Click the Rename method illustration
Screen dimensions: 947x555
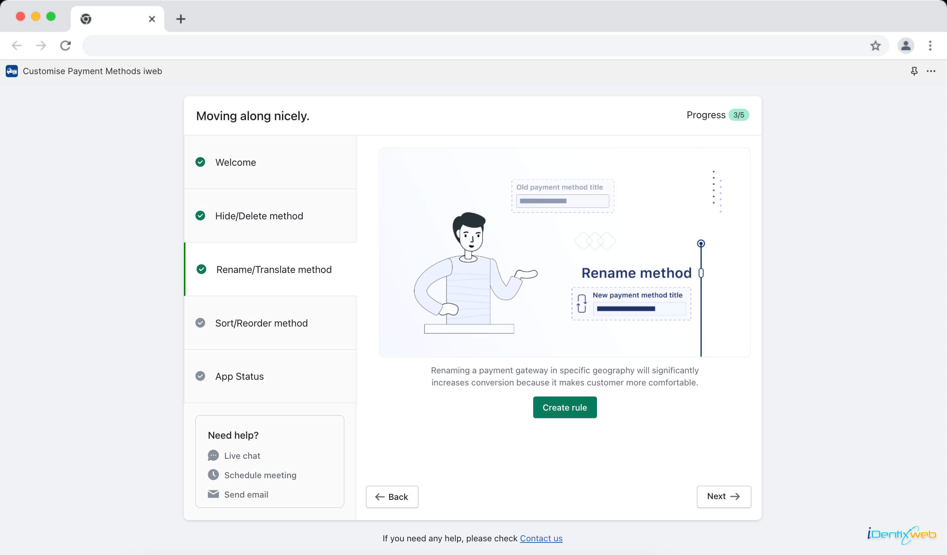565,252
